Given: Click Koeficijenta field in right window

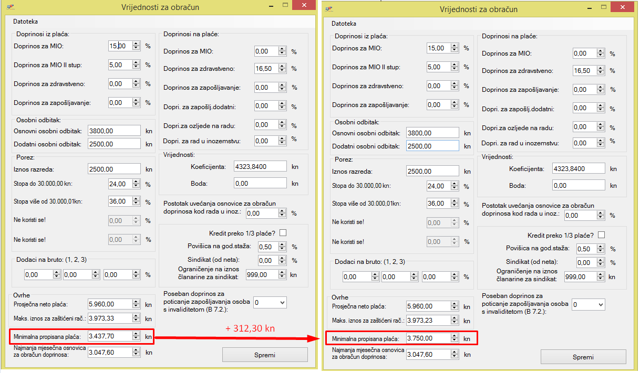Looking at the screenshot, I should [579, 169].
